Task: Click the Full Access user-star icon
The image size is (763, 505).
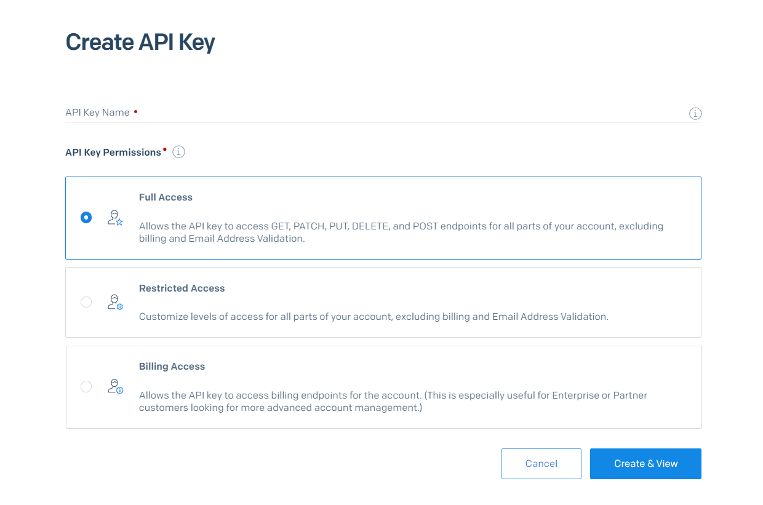Action: [114, 217]
